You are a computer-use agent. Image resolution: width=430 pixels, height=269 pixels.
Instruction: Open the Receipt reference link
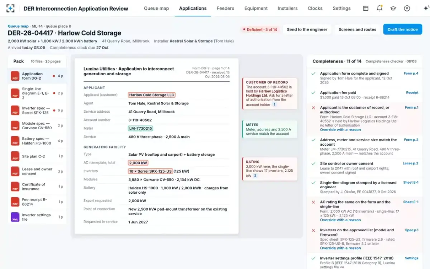[412, 93]
